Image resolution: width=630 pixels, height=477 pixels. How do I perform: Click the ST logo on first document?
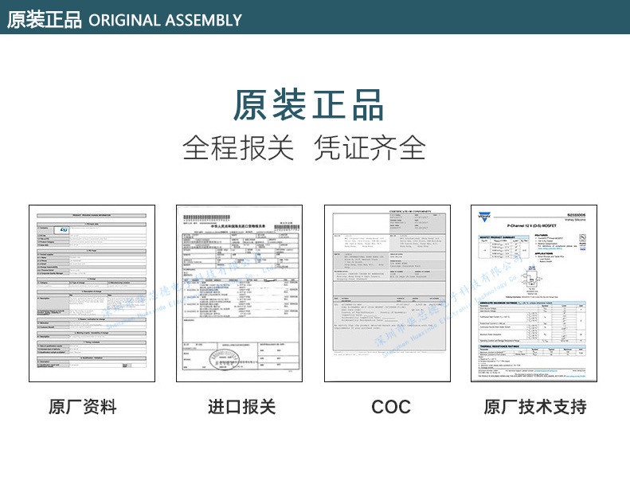tap(64, 230)
